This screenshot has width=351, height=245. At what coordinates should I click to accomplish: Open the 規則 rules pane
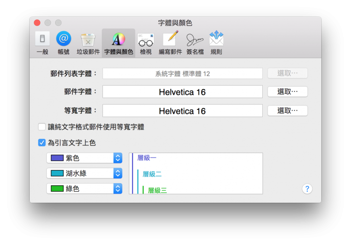tap(216, 43)
